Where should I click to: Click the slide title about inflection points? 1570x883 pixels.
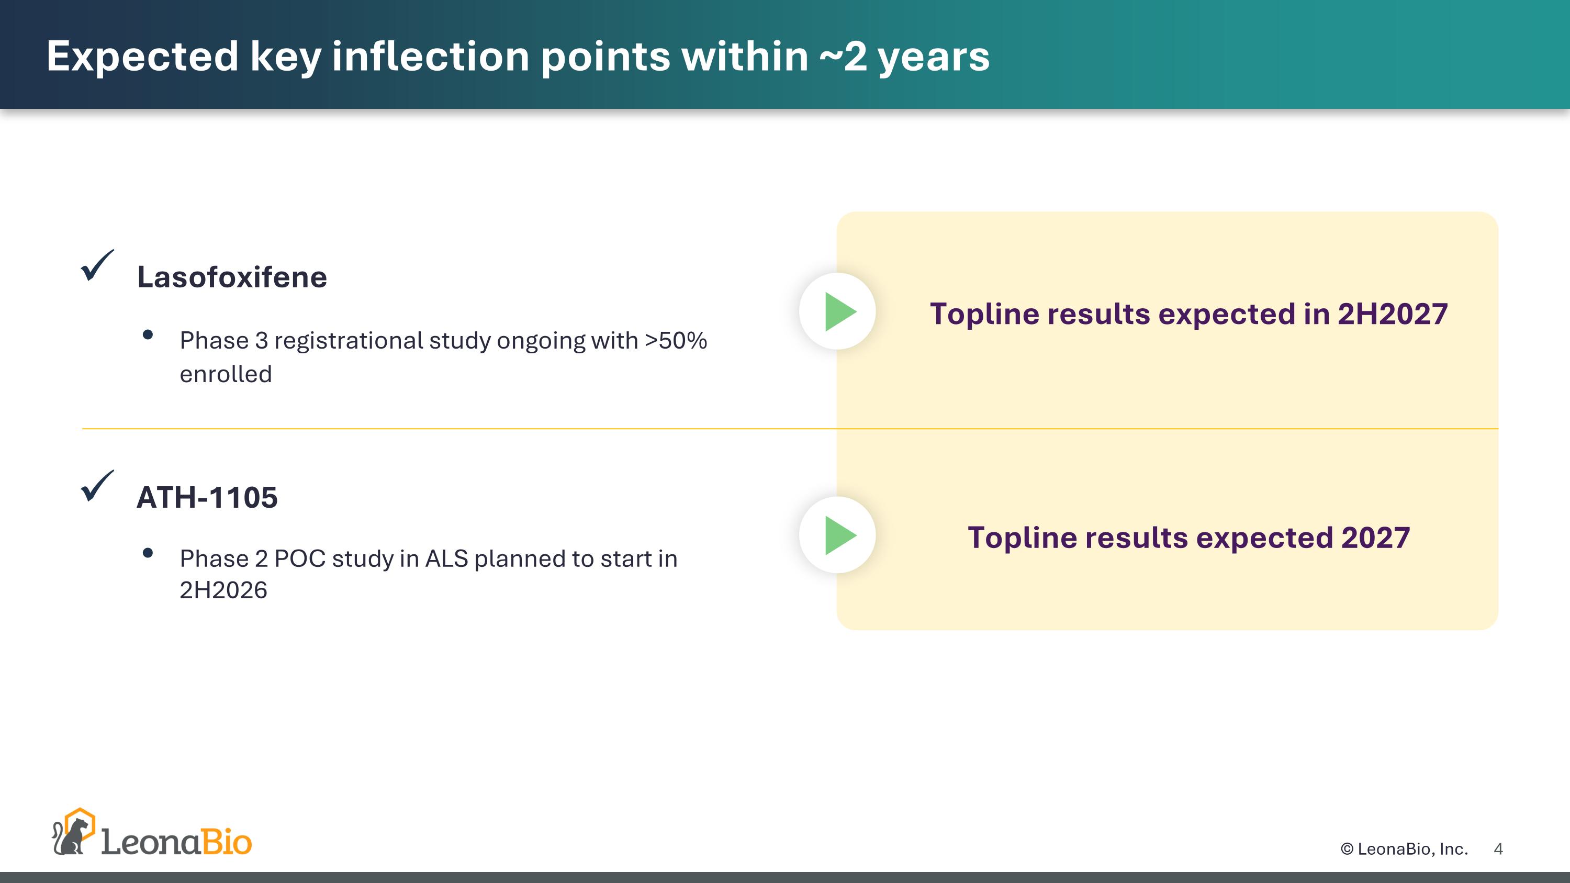pos(518,56)
